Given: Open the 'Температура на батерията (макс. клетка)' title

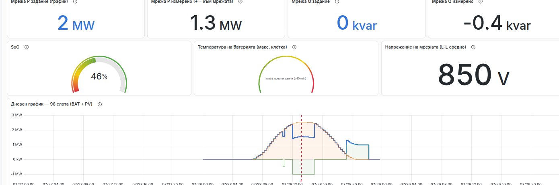Looking at the screenshot, I should click(x=242, y=47).
